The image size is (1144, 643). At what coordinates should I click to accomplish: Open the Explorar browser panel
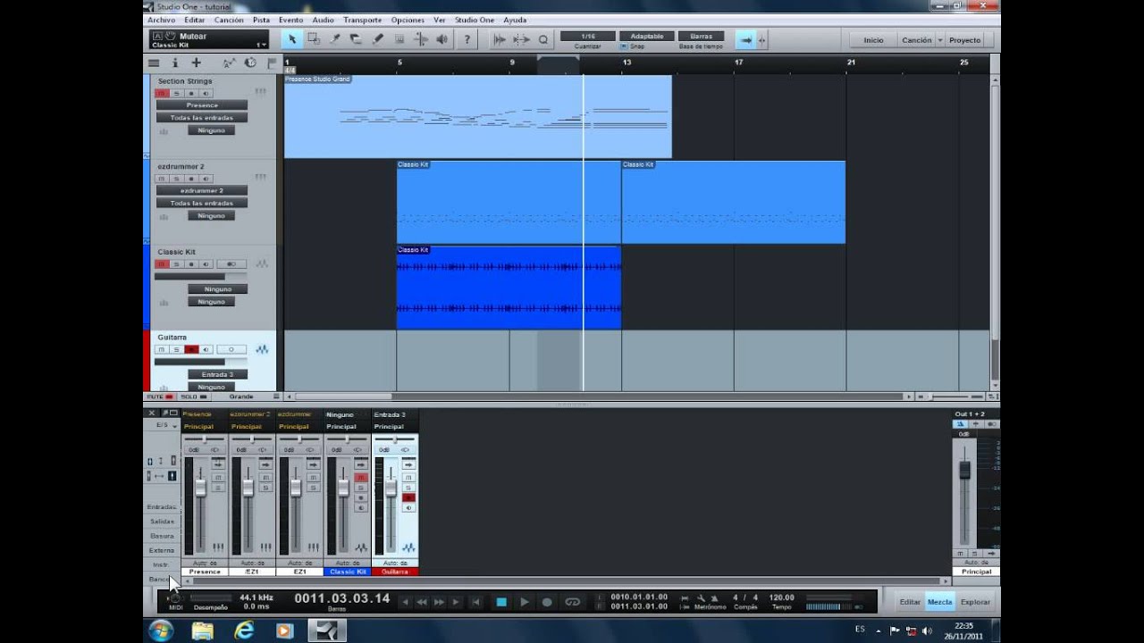[975, 602]
